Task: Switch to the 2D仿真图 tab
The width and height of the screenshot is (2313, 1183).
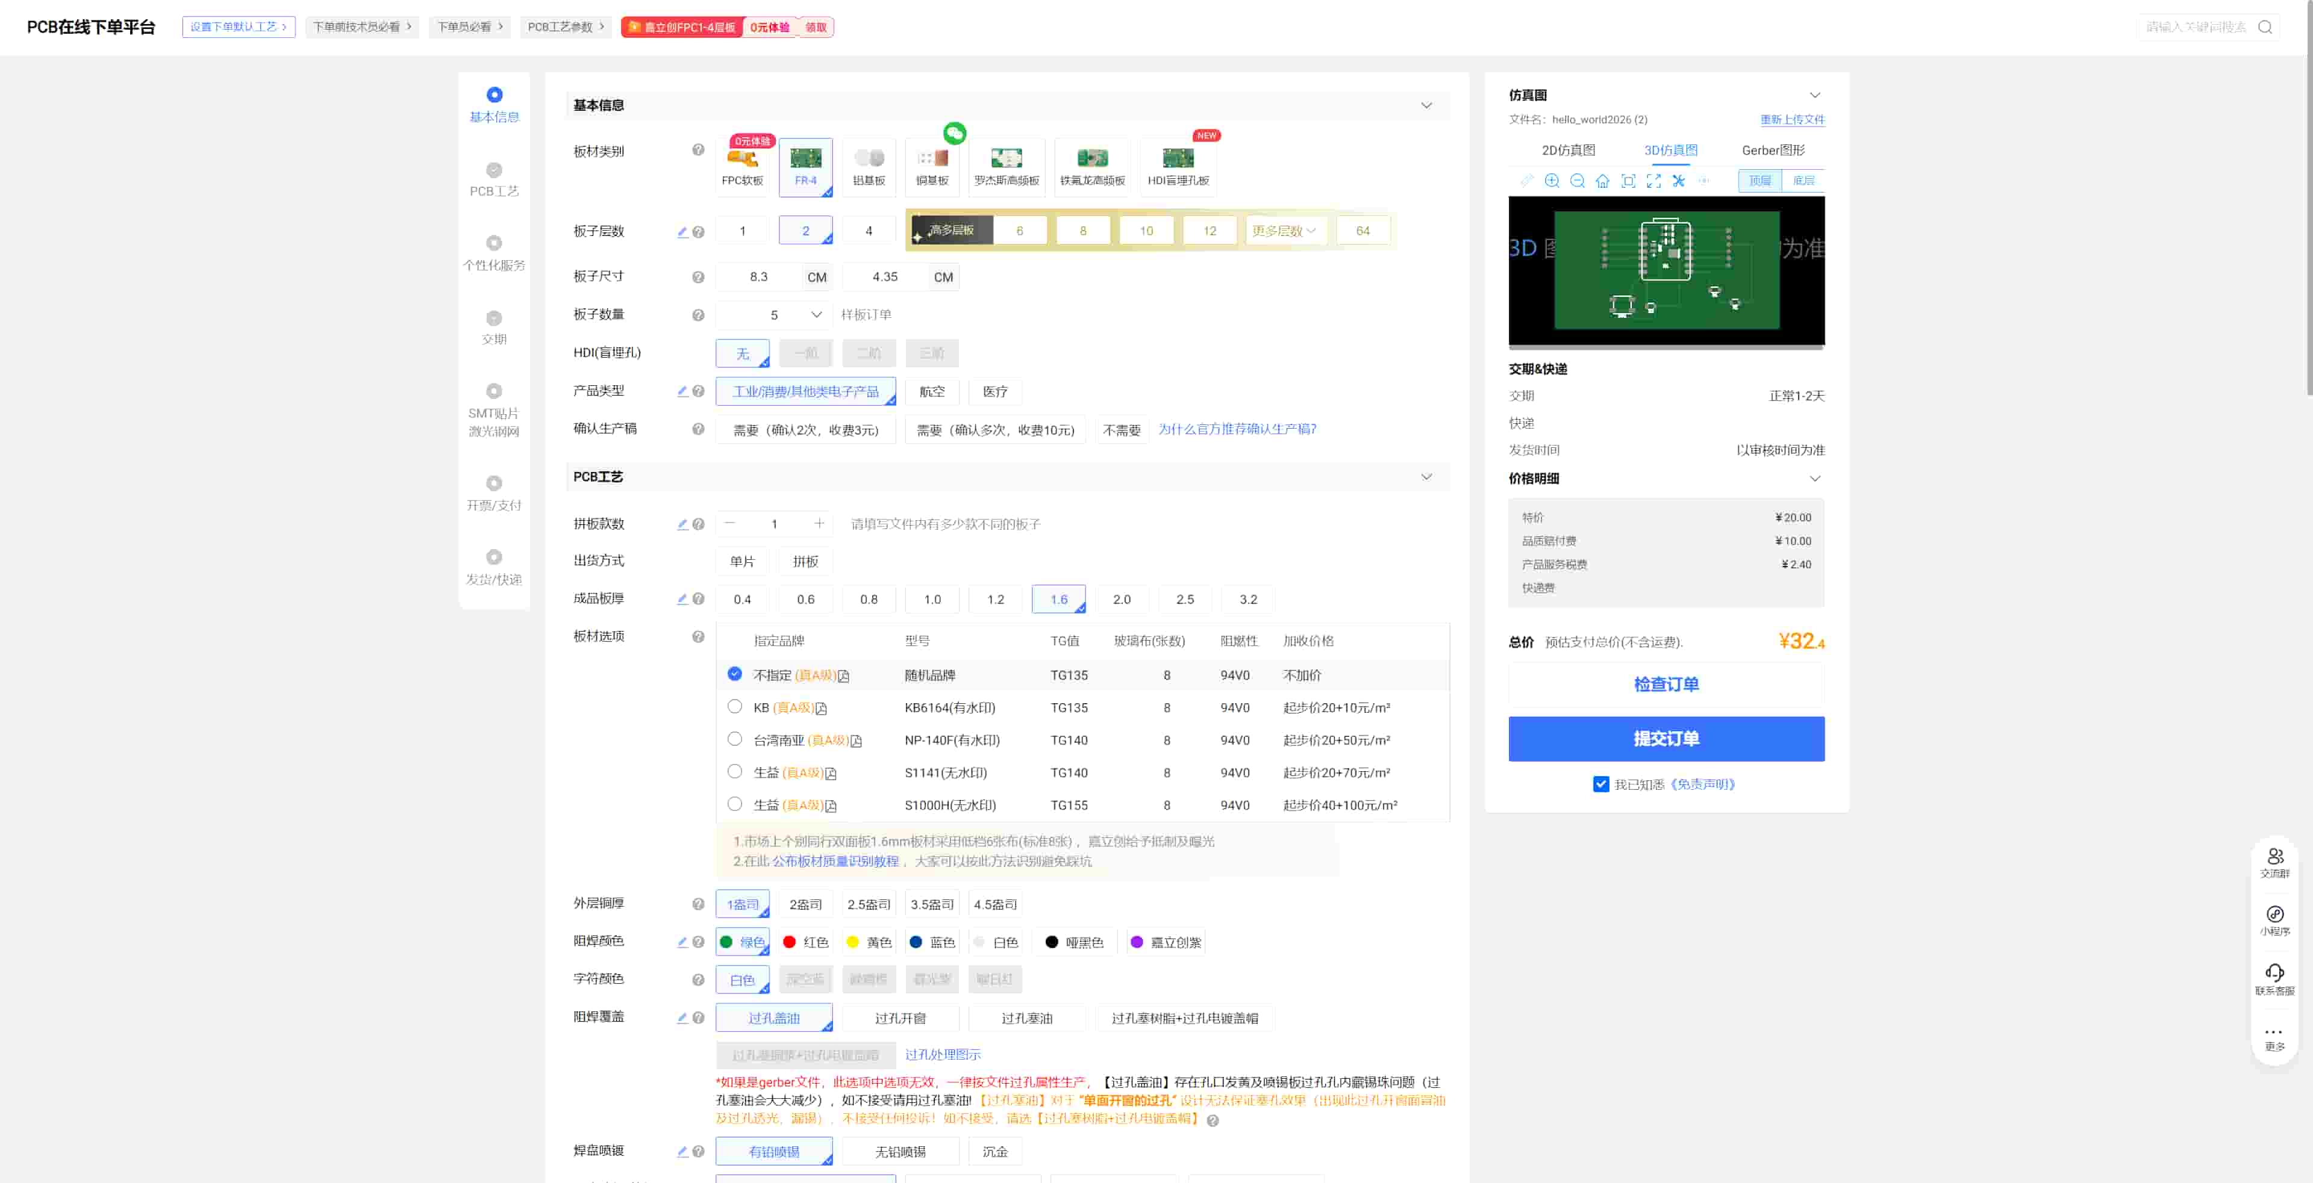Action: click(1568, 151)
